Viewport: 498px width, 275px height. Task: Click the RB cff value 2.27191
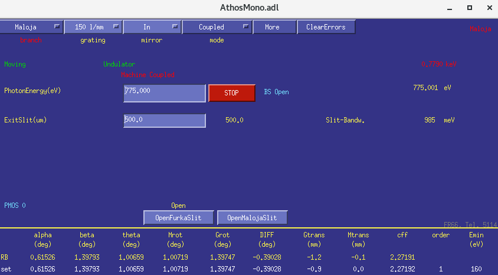point(402,257)
